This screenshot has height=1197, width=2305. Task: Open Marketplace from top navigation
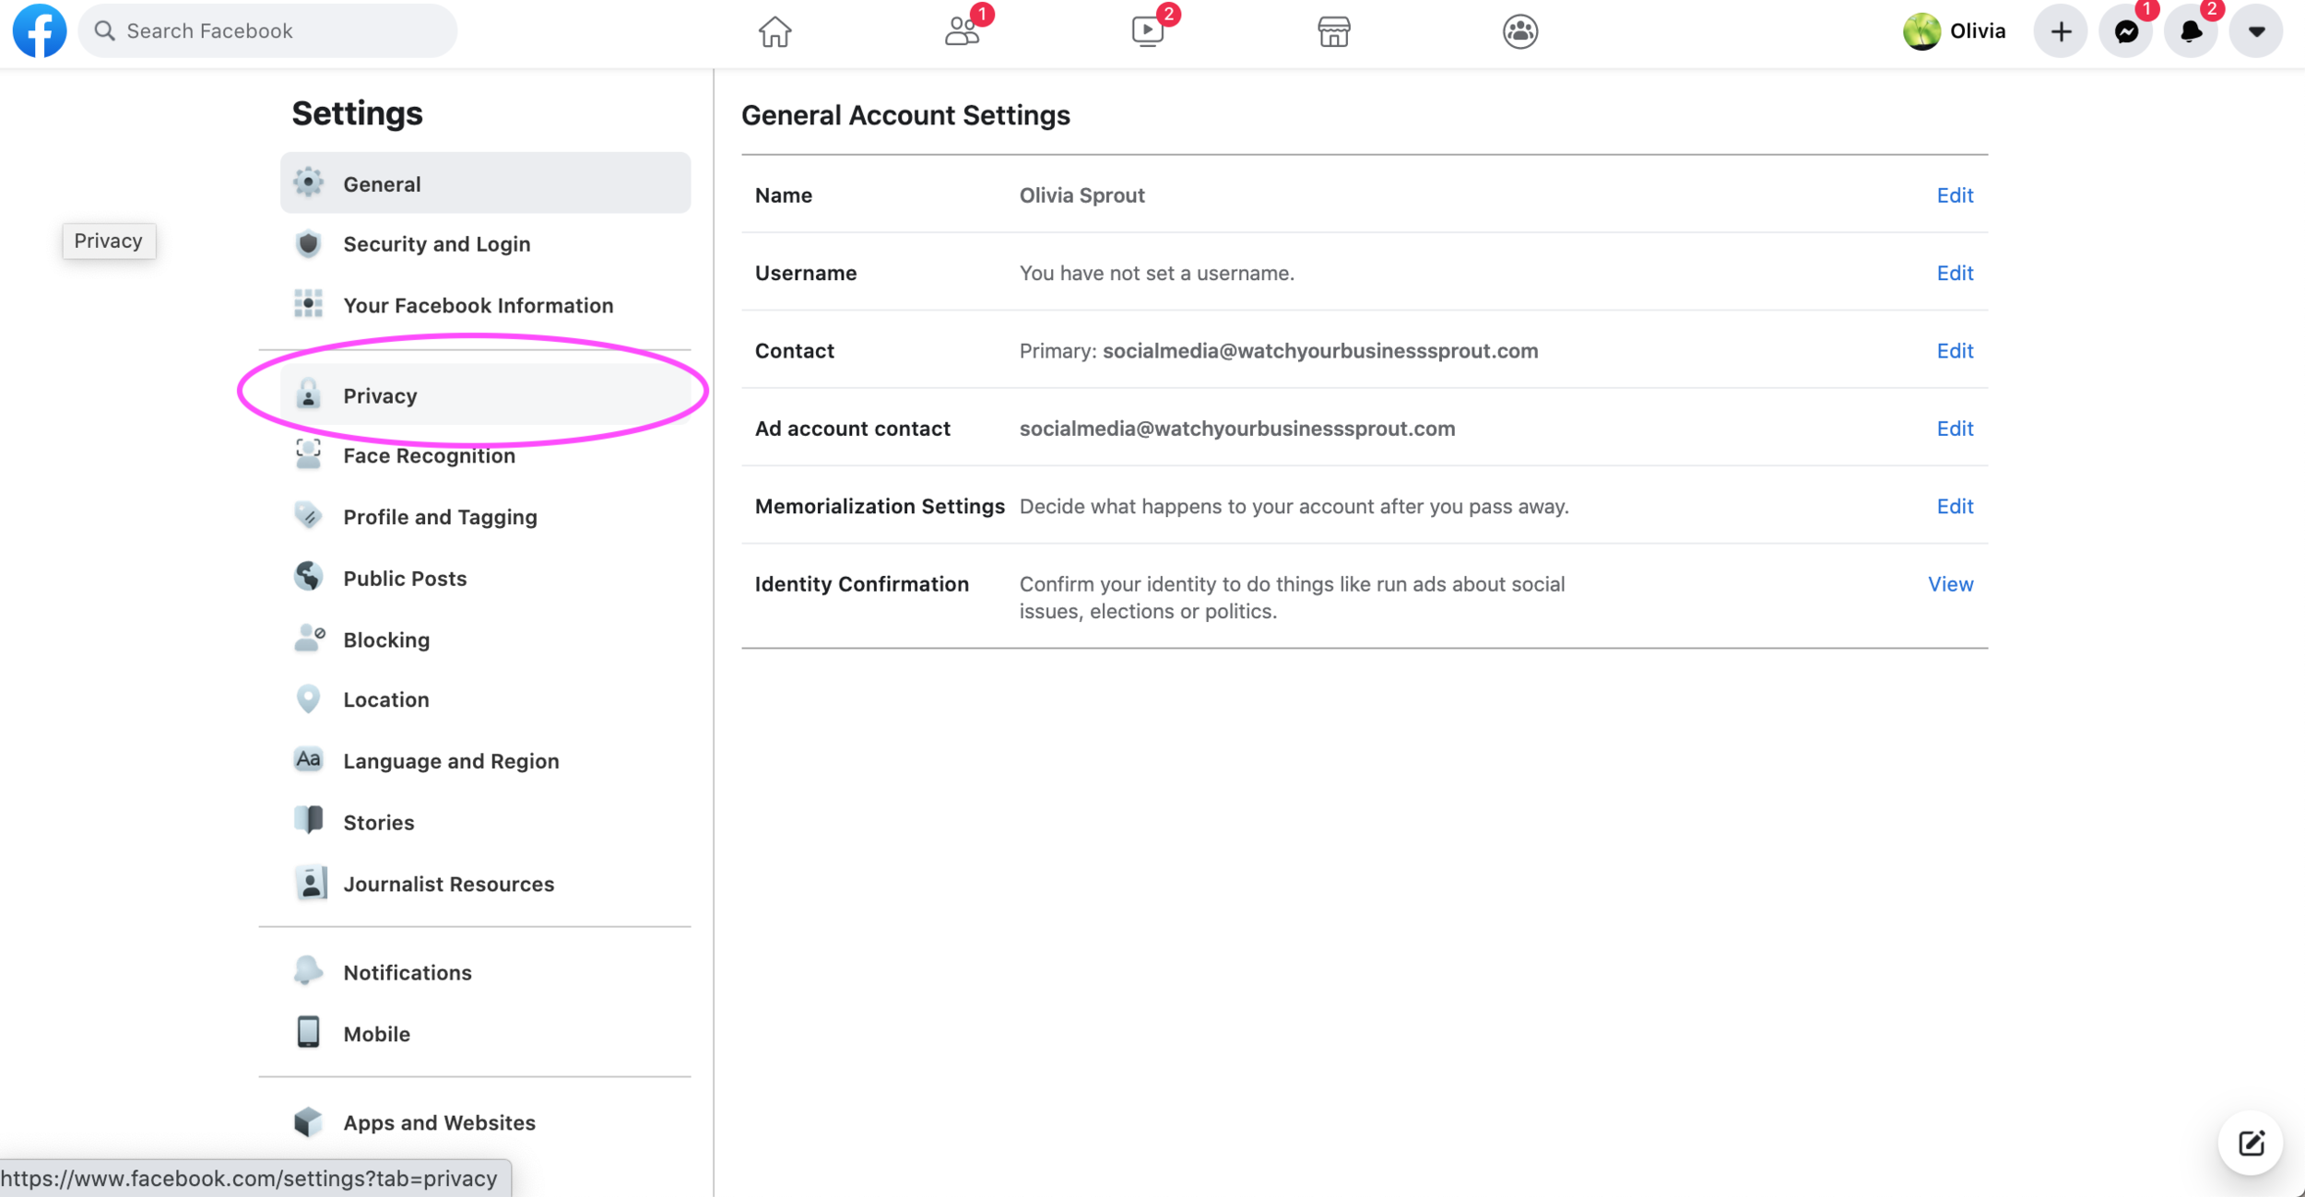(1333, 32)
